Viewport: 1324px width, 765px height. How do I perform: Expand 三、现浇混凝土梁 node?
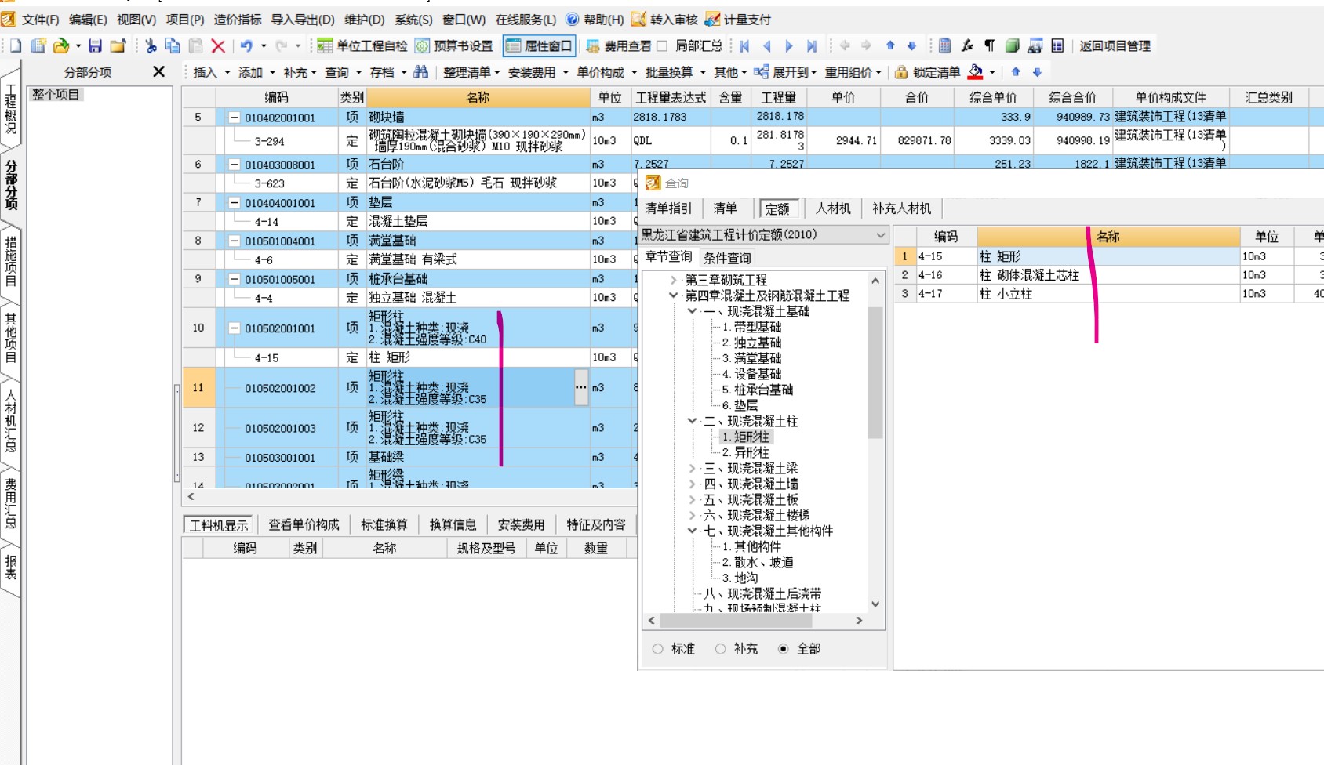692,468
